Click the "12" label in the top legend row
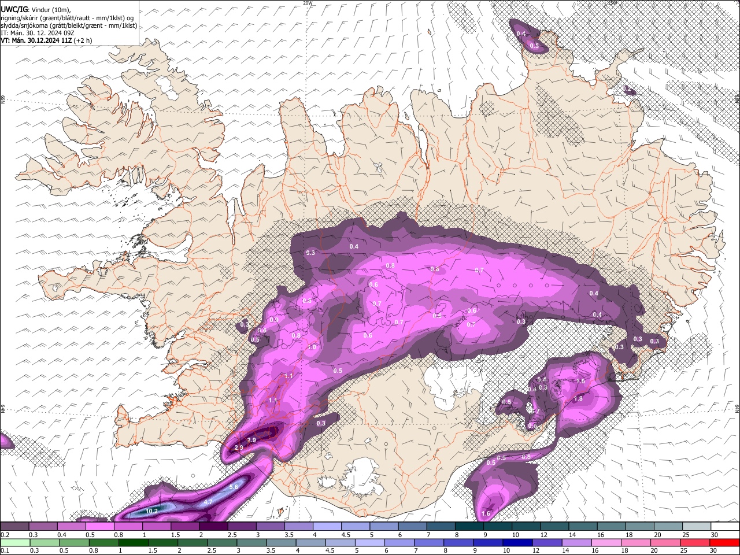 click(x=544, y=535)
